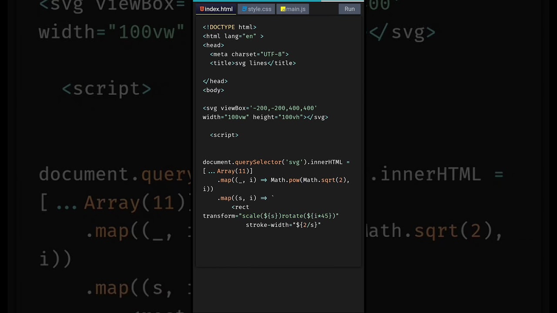Click the meta charset="UTF-8" line

(x=249, y=54)
